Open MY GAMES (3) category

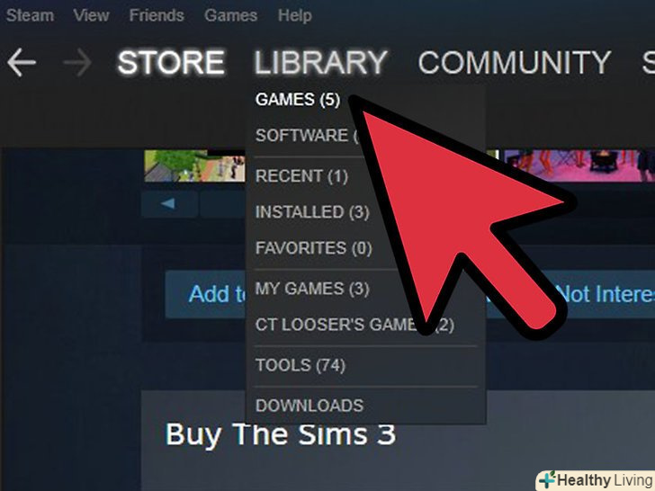[312, 289]
